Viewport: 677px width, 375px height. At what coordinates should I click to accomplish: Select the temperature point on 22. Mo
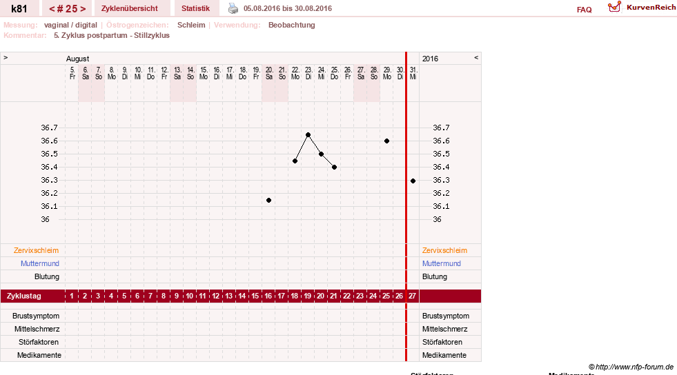(295, 161)
